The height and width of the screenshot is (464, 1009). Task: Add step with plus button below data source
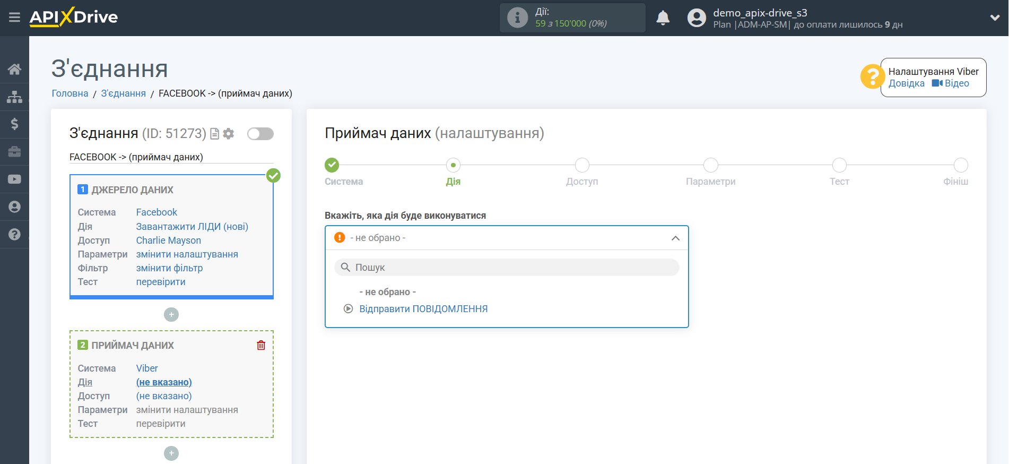coord(171,315)
